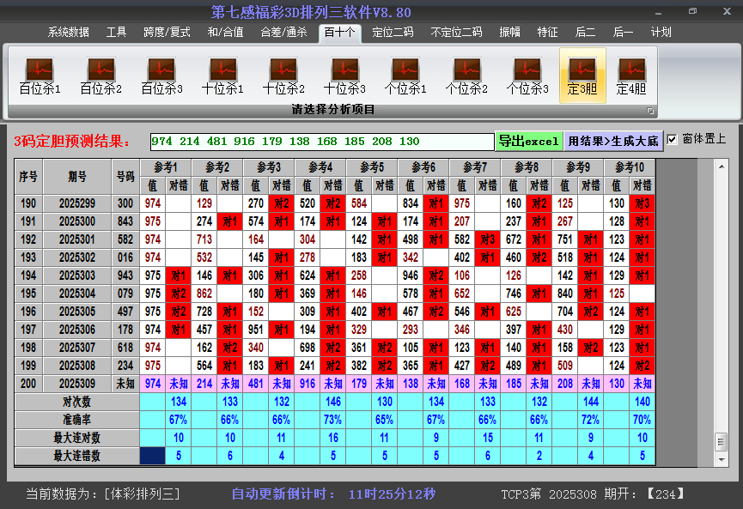The image size is (743, 509).
Task: Open the 系统数据 menu
Action: pos(68,33)
